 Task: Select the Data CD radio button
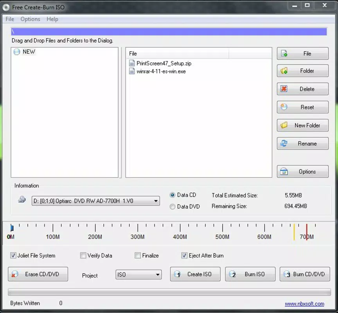[x=173, y=195]
